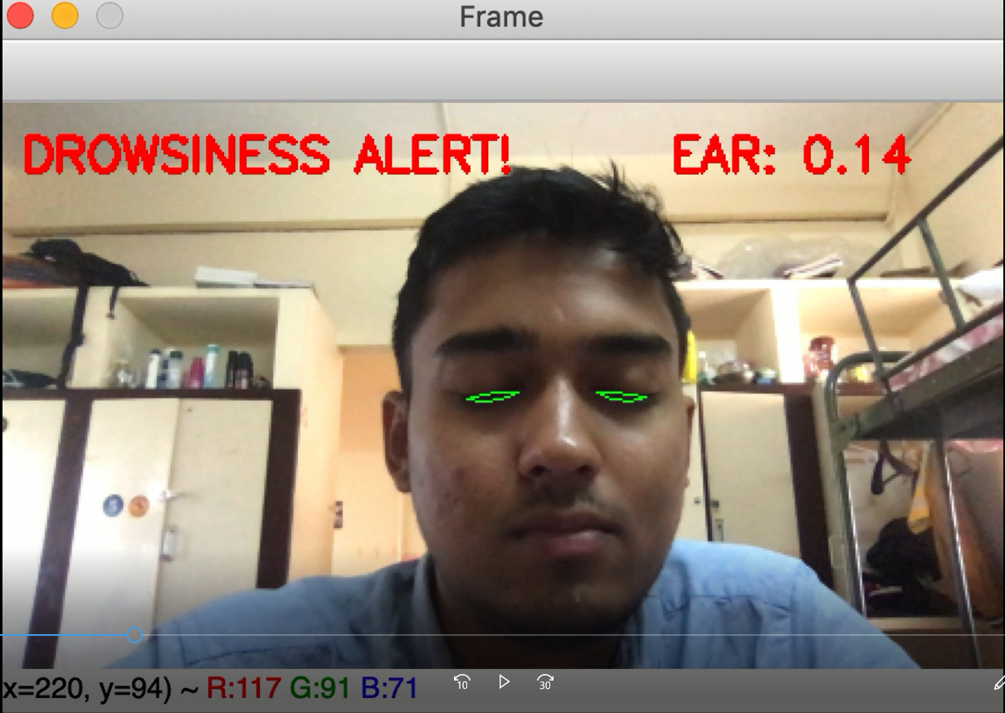Click the circular seek handle on the timeline
Image resolution: width=1005 pixels, height=713 pixels.
coord(134,636)
